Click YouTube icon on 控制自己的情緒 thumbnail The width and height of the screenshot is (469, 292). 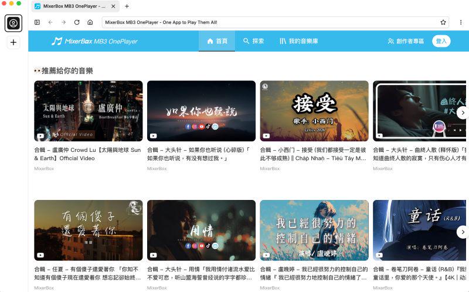tap(266, 255)
